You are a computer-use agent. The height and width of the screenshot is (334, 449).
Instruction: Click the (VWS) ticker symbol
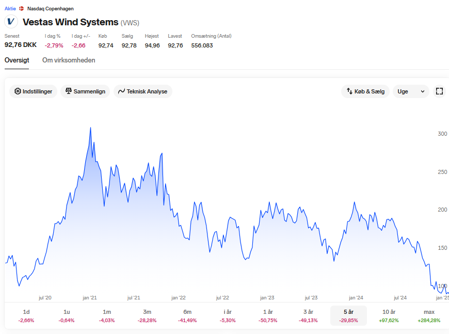tap(130, 23)
